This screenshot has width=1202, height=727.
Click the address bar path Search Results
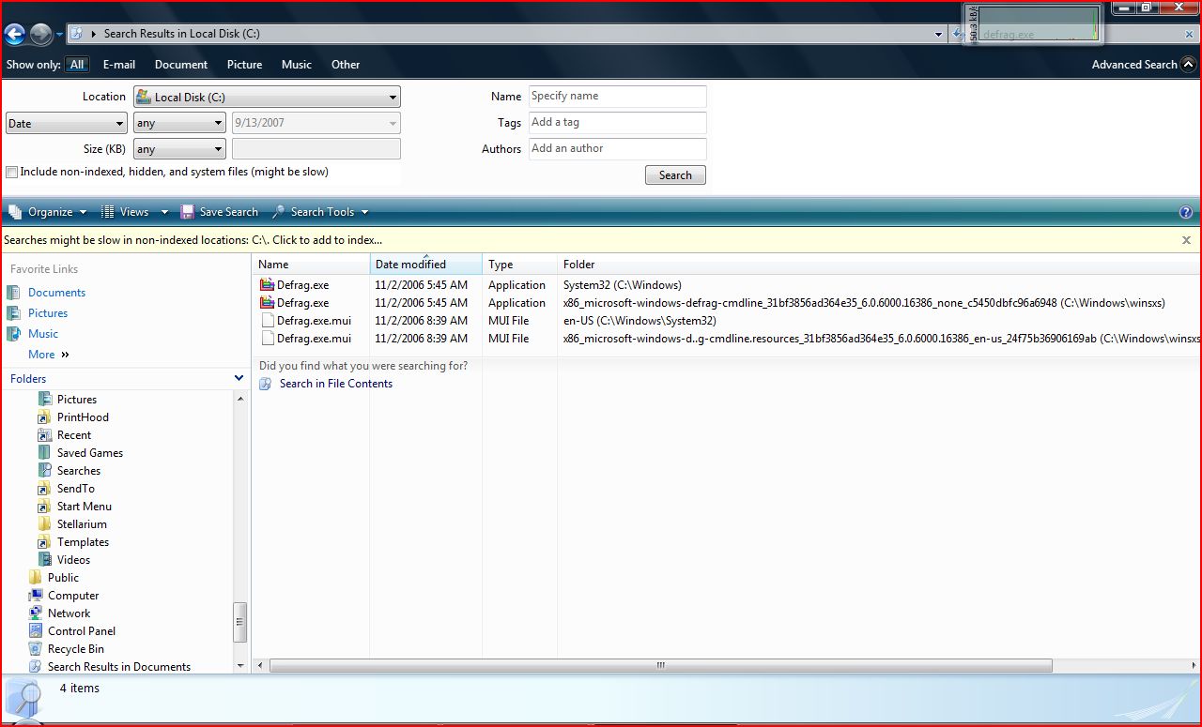(182, 34)
